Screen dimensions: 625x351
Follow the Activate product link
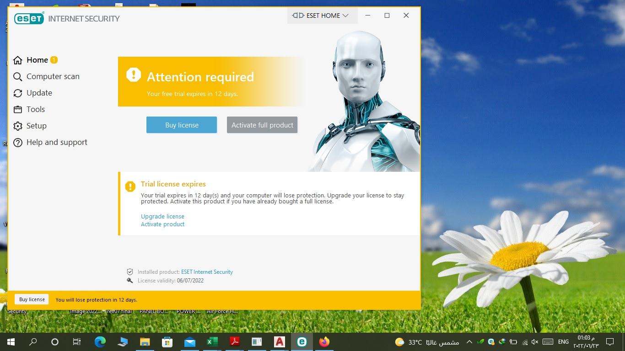tap(162, 224)
